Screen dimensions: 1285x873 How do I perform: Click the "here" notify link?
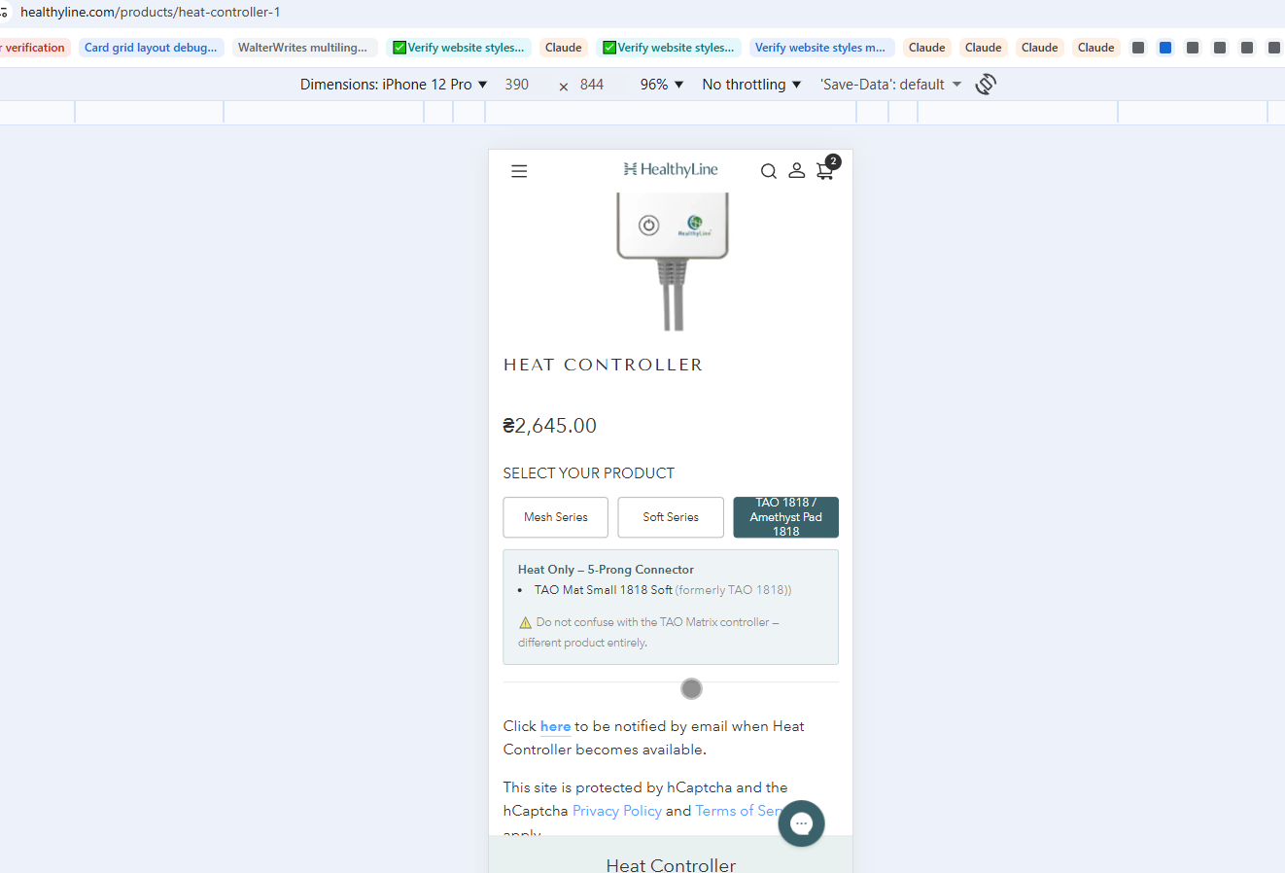[x=555, y=726]
